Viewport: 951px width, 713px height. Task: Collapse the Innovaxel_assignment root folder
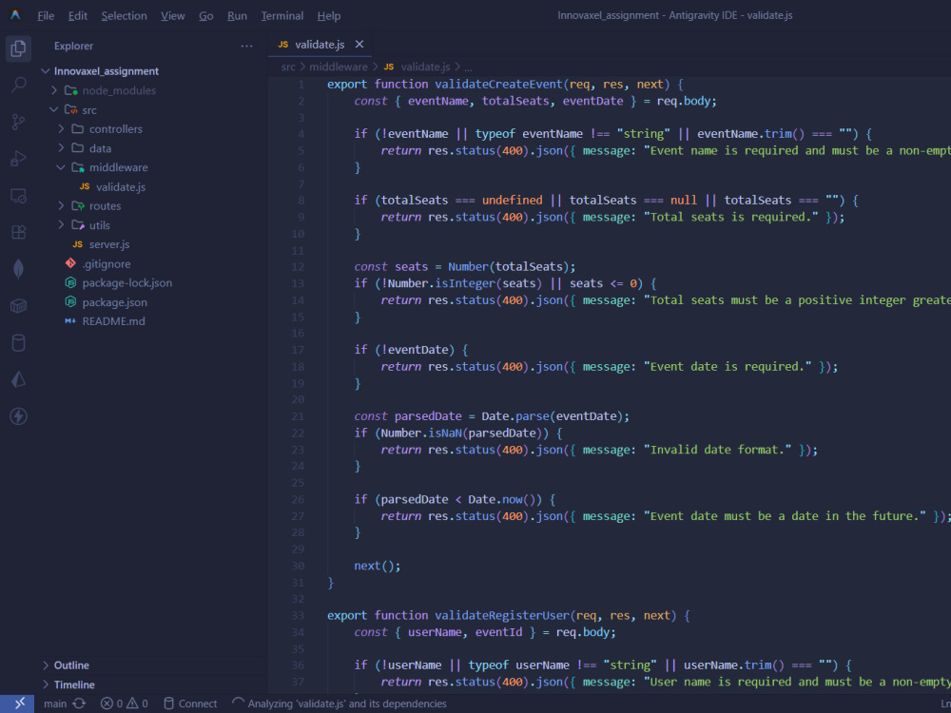pyautogui.click(x=45, y=71)
